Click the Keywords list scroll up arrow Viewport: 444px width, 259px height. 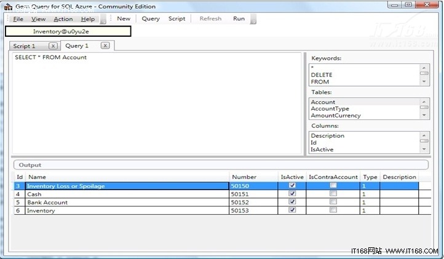coord(424,68)
